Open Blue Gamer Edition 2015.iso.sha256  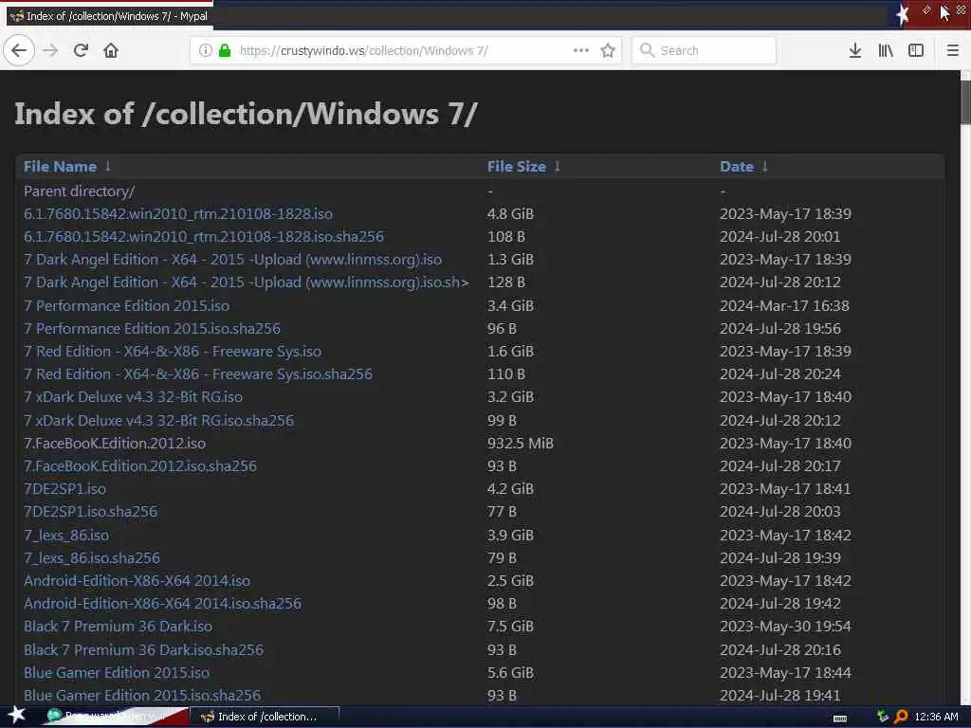coord(142,696)
